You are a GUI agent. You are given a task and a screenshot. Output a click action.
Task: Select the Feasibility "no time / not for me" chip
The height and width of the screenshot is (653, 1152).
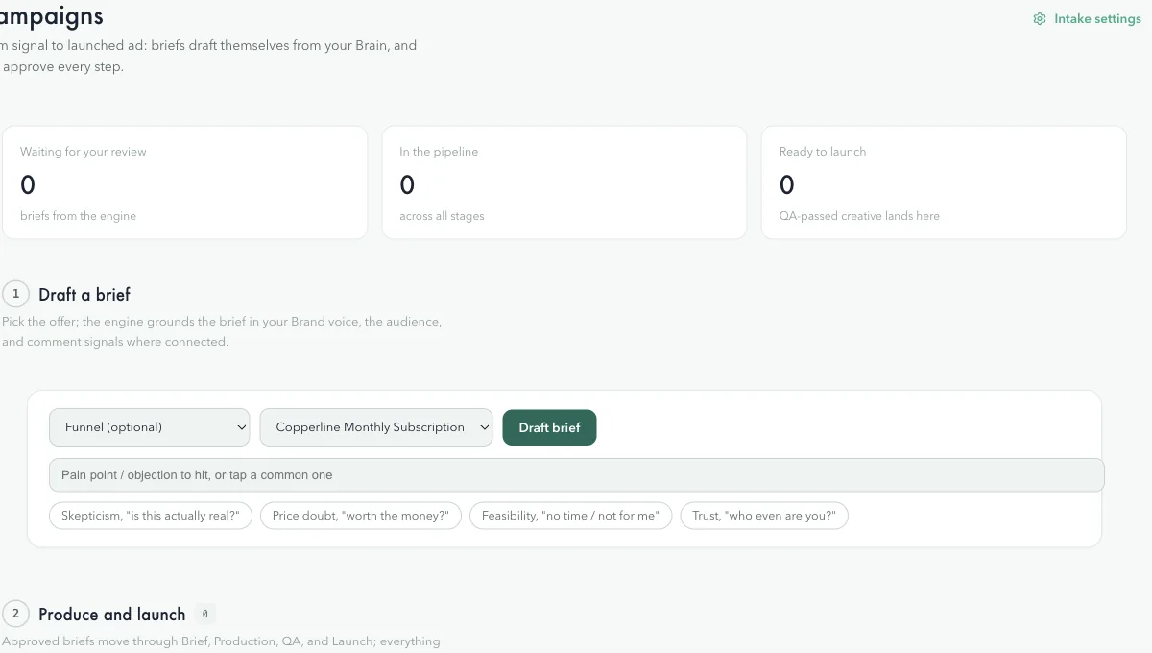point(570,516)
